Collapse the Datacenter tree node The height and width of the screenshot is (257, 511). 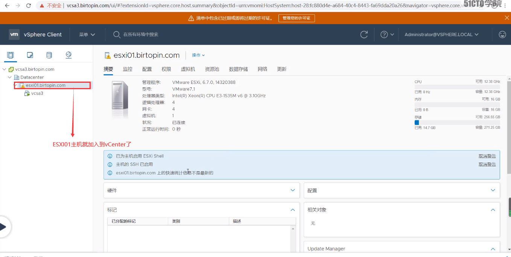[10, 77]
